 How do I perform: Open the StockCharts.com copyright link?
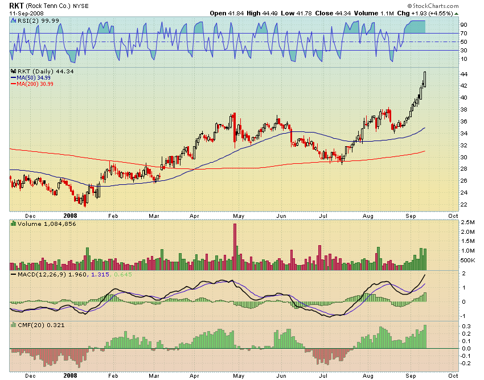click(433, 6)
